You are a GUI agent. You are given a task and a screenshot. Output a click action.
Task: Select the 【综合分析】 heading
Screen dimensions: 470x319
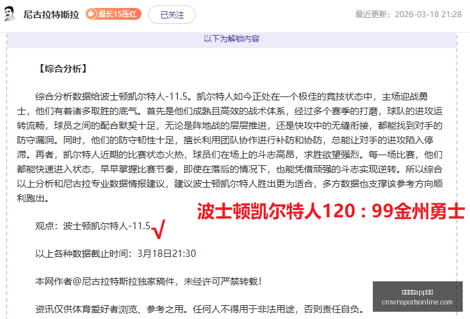(x=63, y=69)
